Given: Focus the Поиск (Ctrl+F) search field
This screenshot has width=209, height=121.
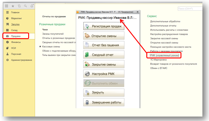Looking at the screenshot, I should coord(190,9).
